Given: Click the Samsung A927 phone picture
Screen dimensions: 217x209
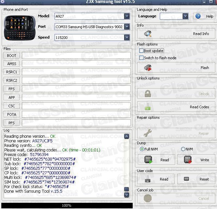Looking at the screenshot, I should [20, 28].
